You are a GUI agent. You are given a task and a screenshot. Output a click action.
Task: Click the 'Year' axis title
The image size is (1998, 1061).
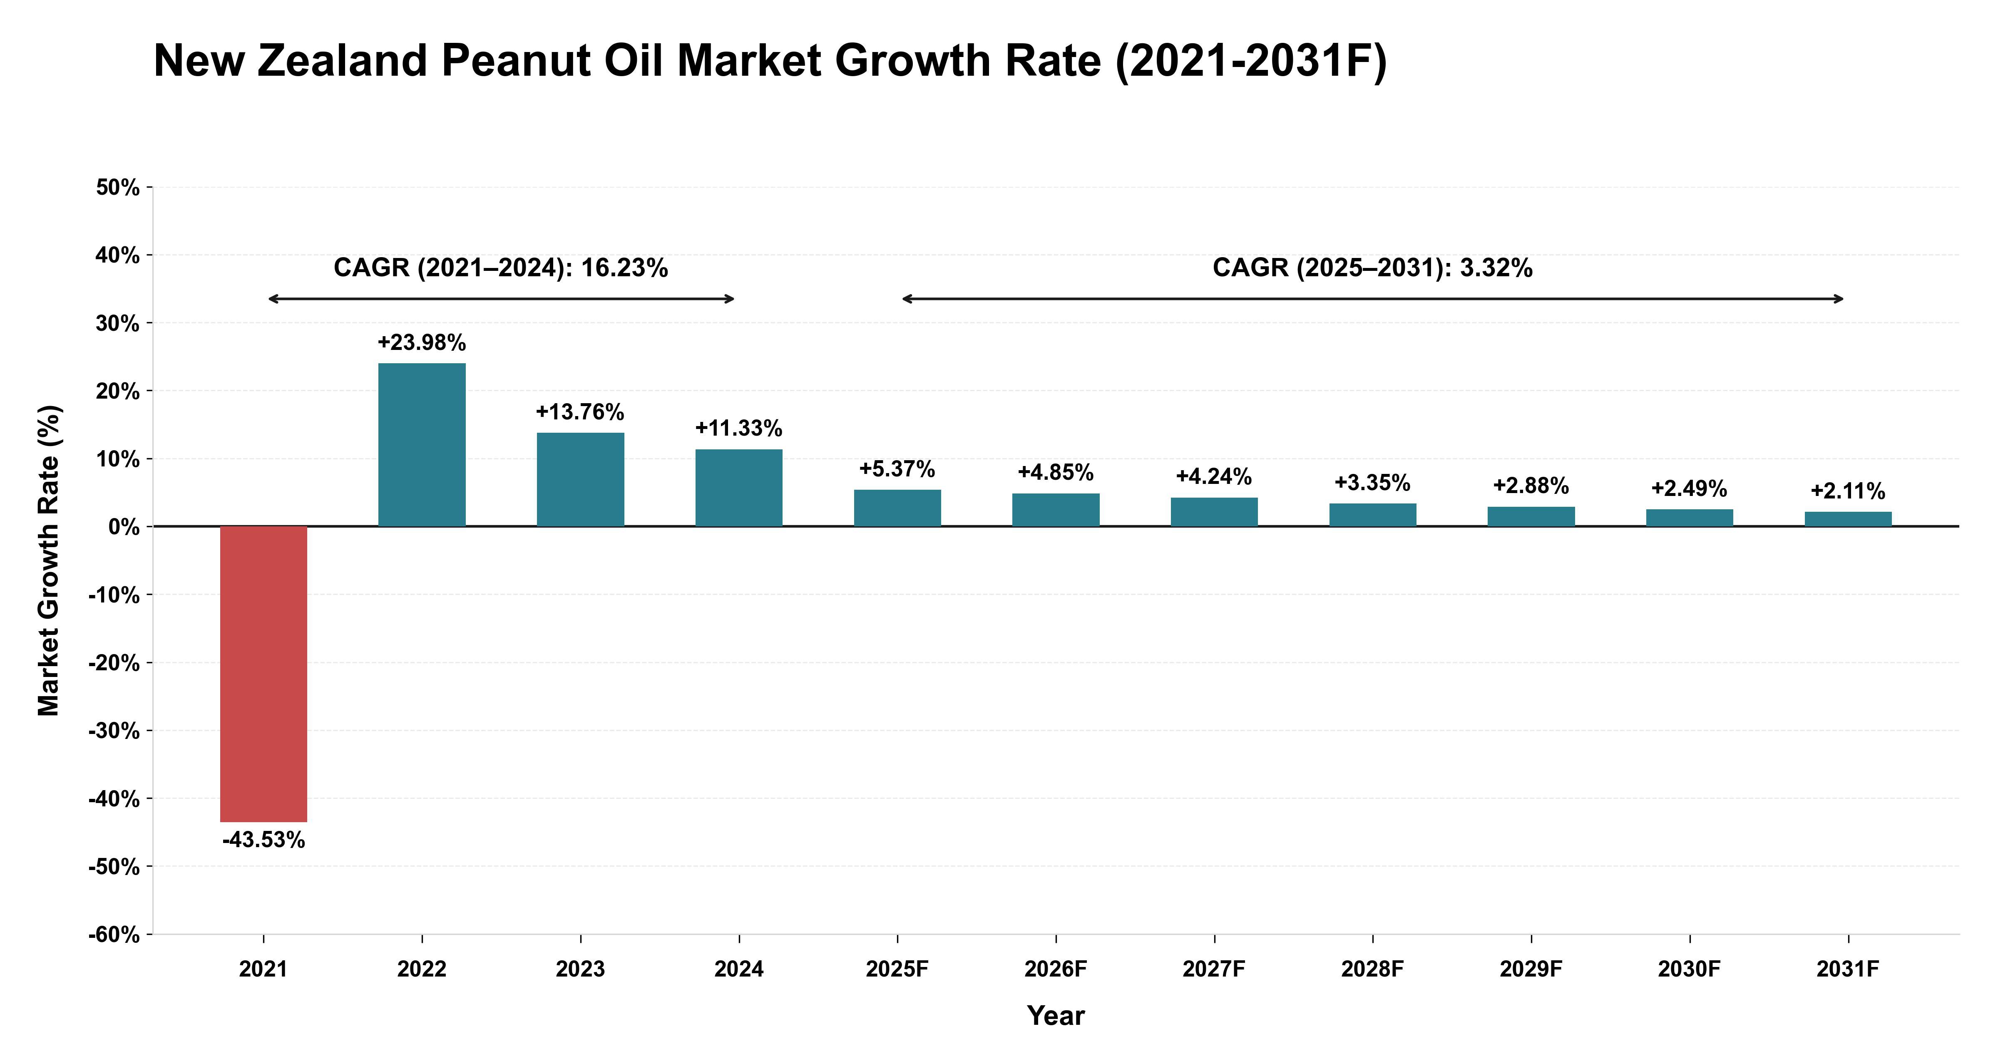click(1056, 1016)
